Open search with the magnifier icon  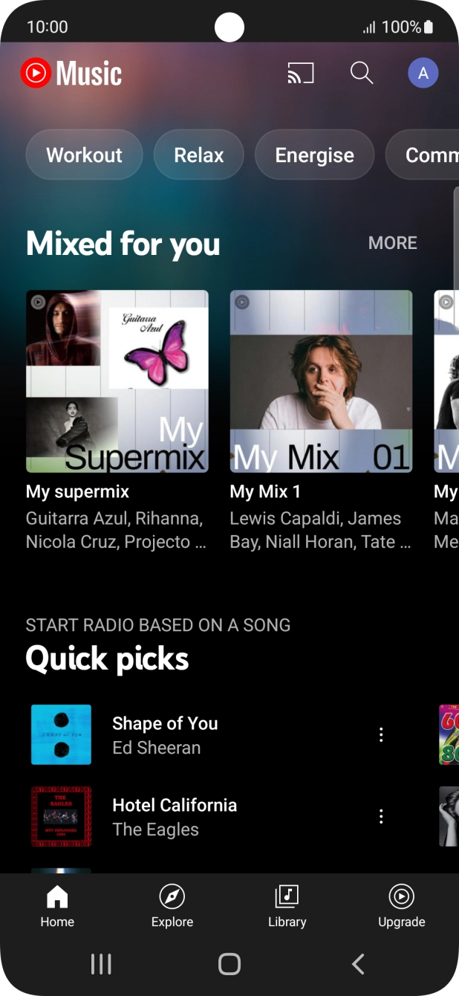[x=362, y=73]
